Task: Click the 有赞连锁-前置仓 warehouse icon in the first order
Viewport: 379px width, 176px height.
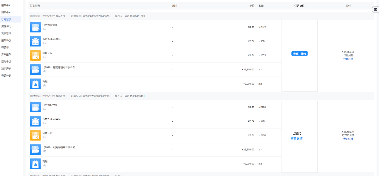Action: (35, 41)
